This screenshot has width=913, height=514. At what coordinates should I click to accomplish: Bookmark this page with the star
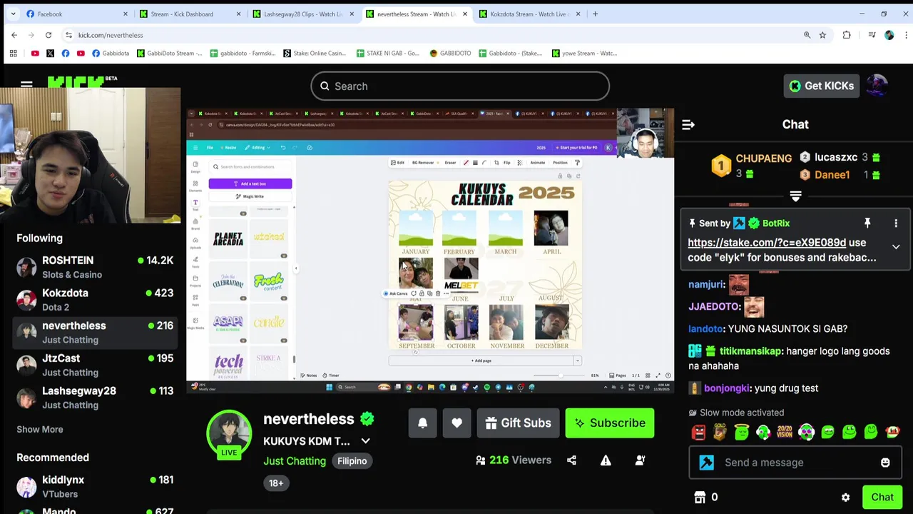(822, 35)
